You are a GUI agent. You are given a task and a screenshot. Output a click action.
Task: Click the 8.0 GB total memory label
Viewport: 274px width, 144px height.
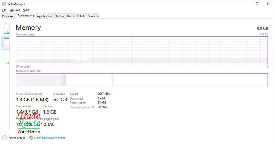[262, 28]
